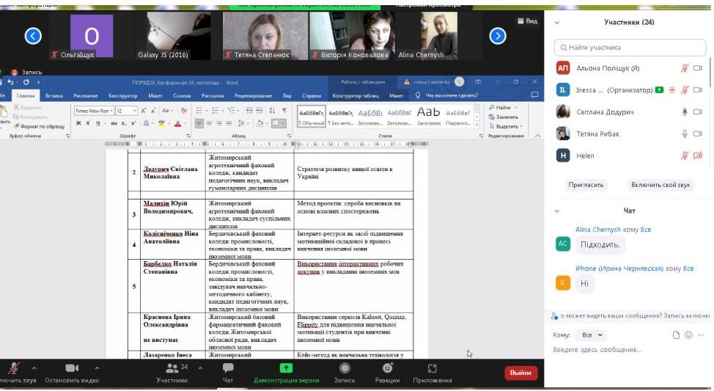
Task: Center-align paragraph icon in Word
Action: coord(209,123)
